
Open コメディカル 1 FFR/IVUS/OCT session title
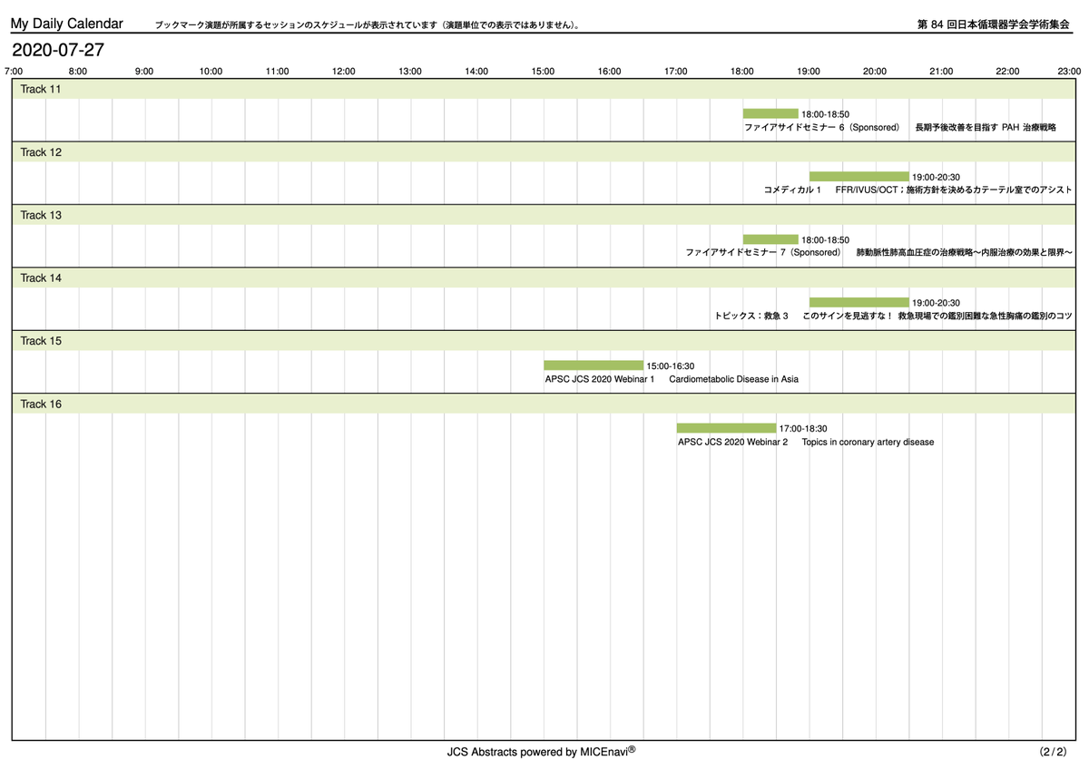[918, 190]
